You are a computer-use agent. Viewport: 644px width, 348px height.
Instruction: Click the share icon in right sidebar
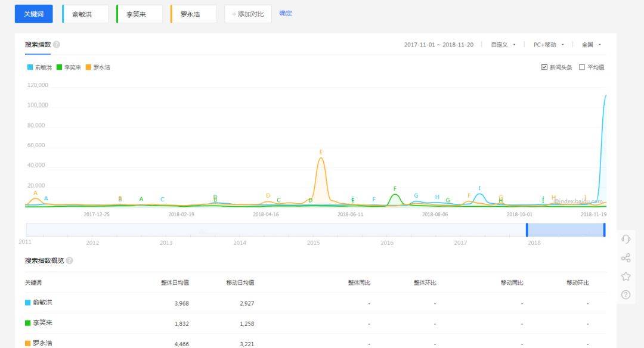[626, 257]
